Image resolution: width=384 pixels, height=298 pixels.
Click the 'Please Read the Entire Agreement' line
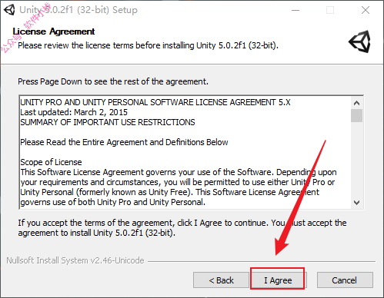(x=124, y=142)
